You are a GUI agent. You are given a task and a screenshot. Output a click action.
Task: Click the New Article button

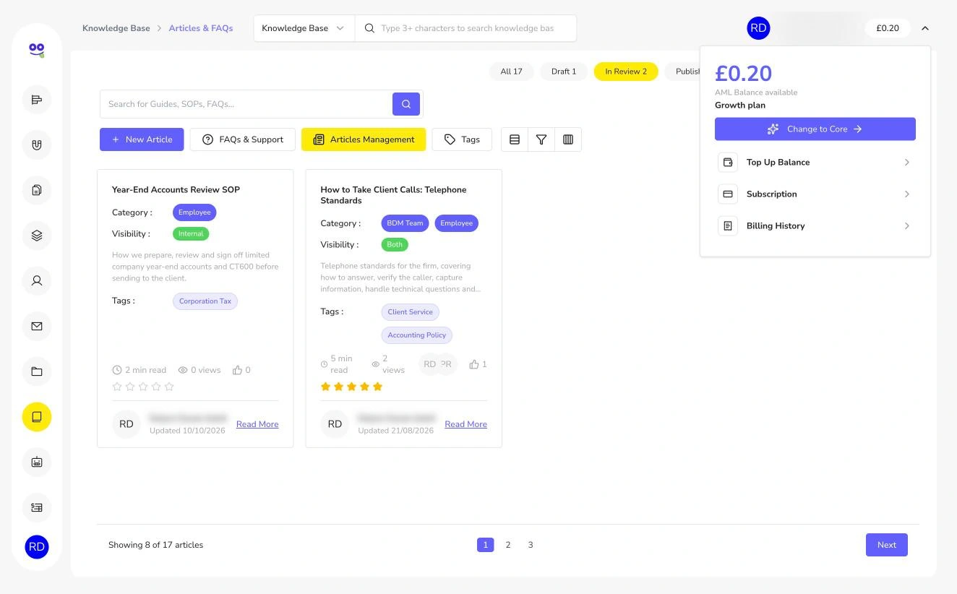click(x=142, y=139)
